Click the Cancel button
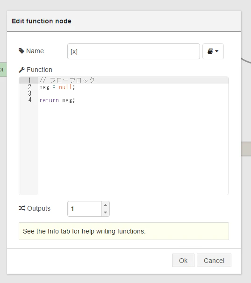251x283 pixels. (x=214, y=261)
